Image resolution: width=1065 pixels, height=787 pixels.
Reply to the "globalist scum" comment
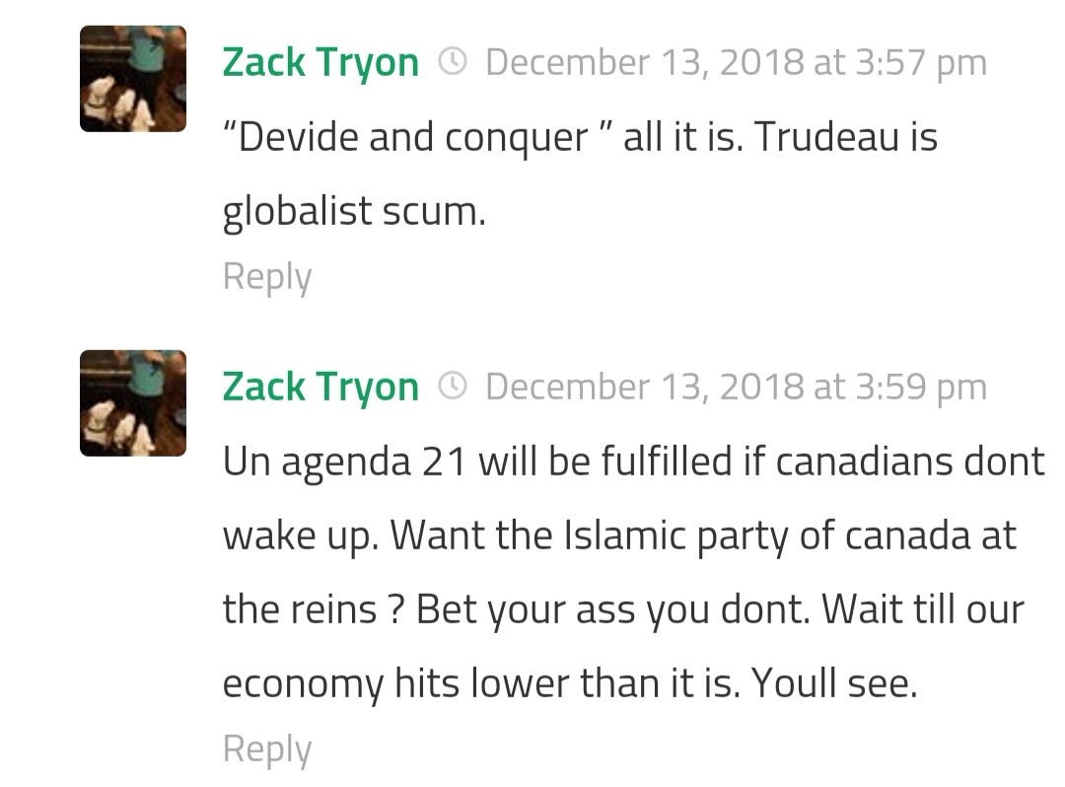coord(267,276)
